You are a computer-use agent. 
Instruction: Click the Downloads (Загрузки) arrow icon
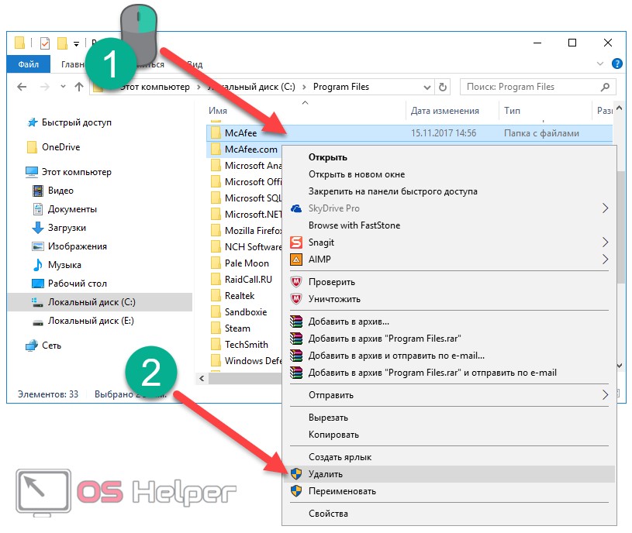[38, 228]
